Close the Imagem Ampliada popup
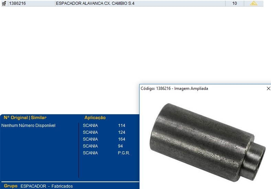Viewport: 271px width, 189px height. pyautogui.click(x=268, y=88)
